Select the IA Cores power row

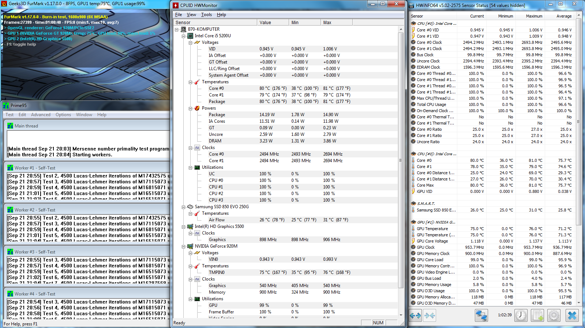pos(286,121)
